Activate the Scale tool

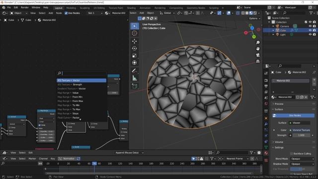point(135,56)
